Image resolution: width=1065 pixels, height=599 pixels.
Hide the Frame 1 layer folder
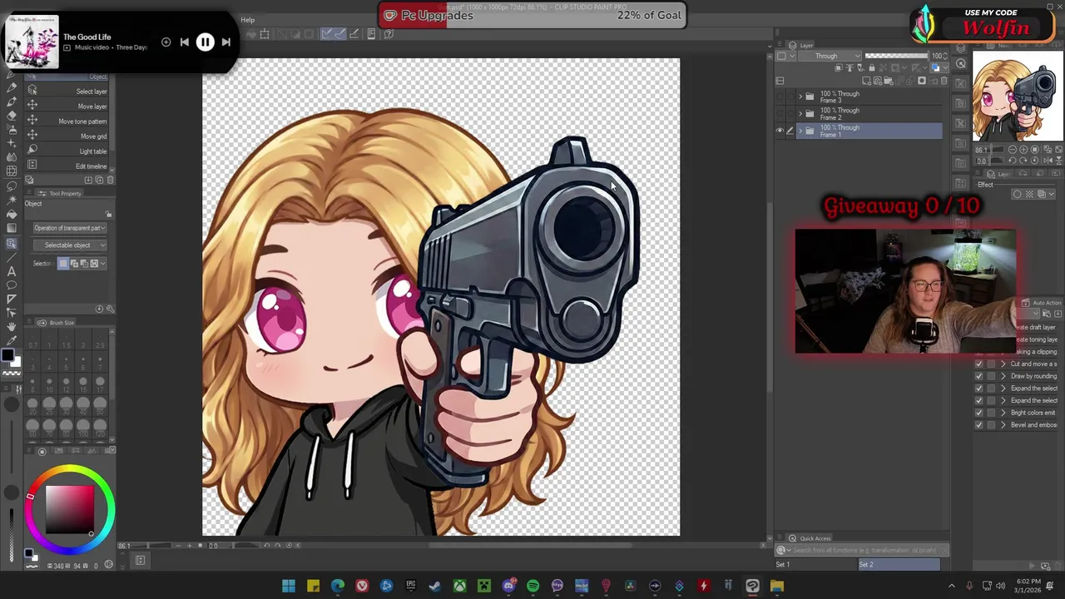pyautogui.click(x=780, y=131)
